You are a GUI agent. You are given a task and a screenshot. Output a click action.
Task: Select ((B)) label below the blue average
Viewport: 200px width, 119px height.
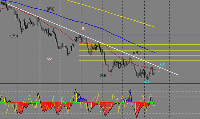(x=50, y=9)
